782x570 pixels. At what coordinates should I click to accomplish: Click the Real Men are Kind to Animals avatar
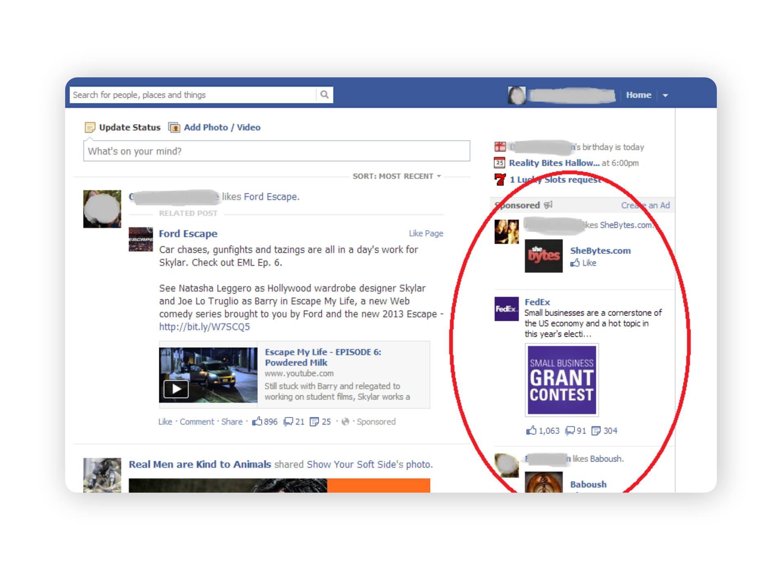102,475
